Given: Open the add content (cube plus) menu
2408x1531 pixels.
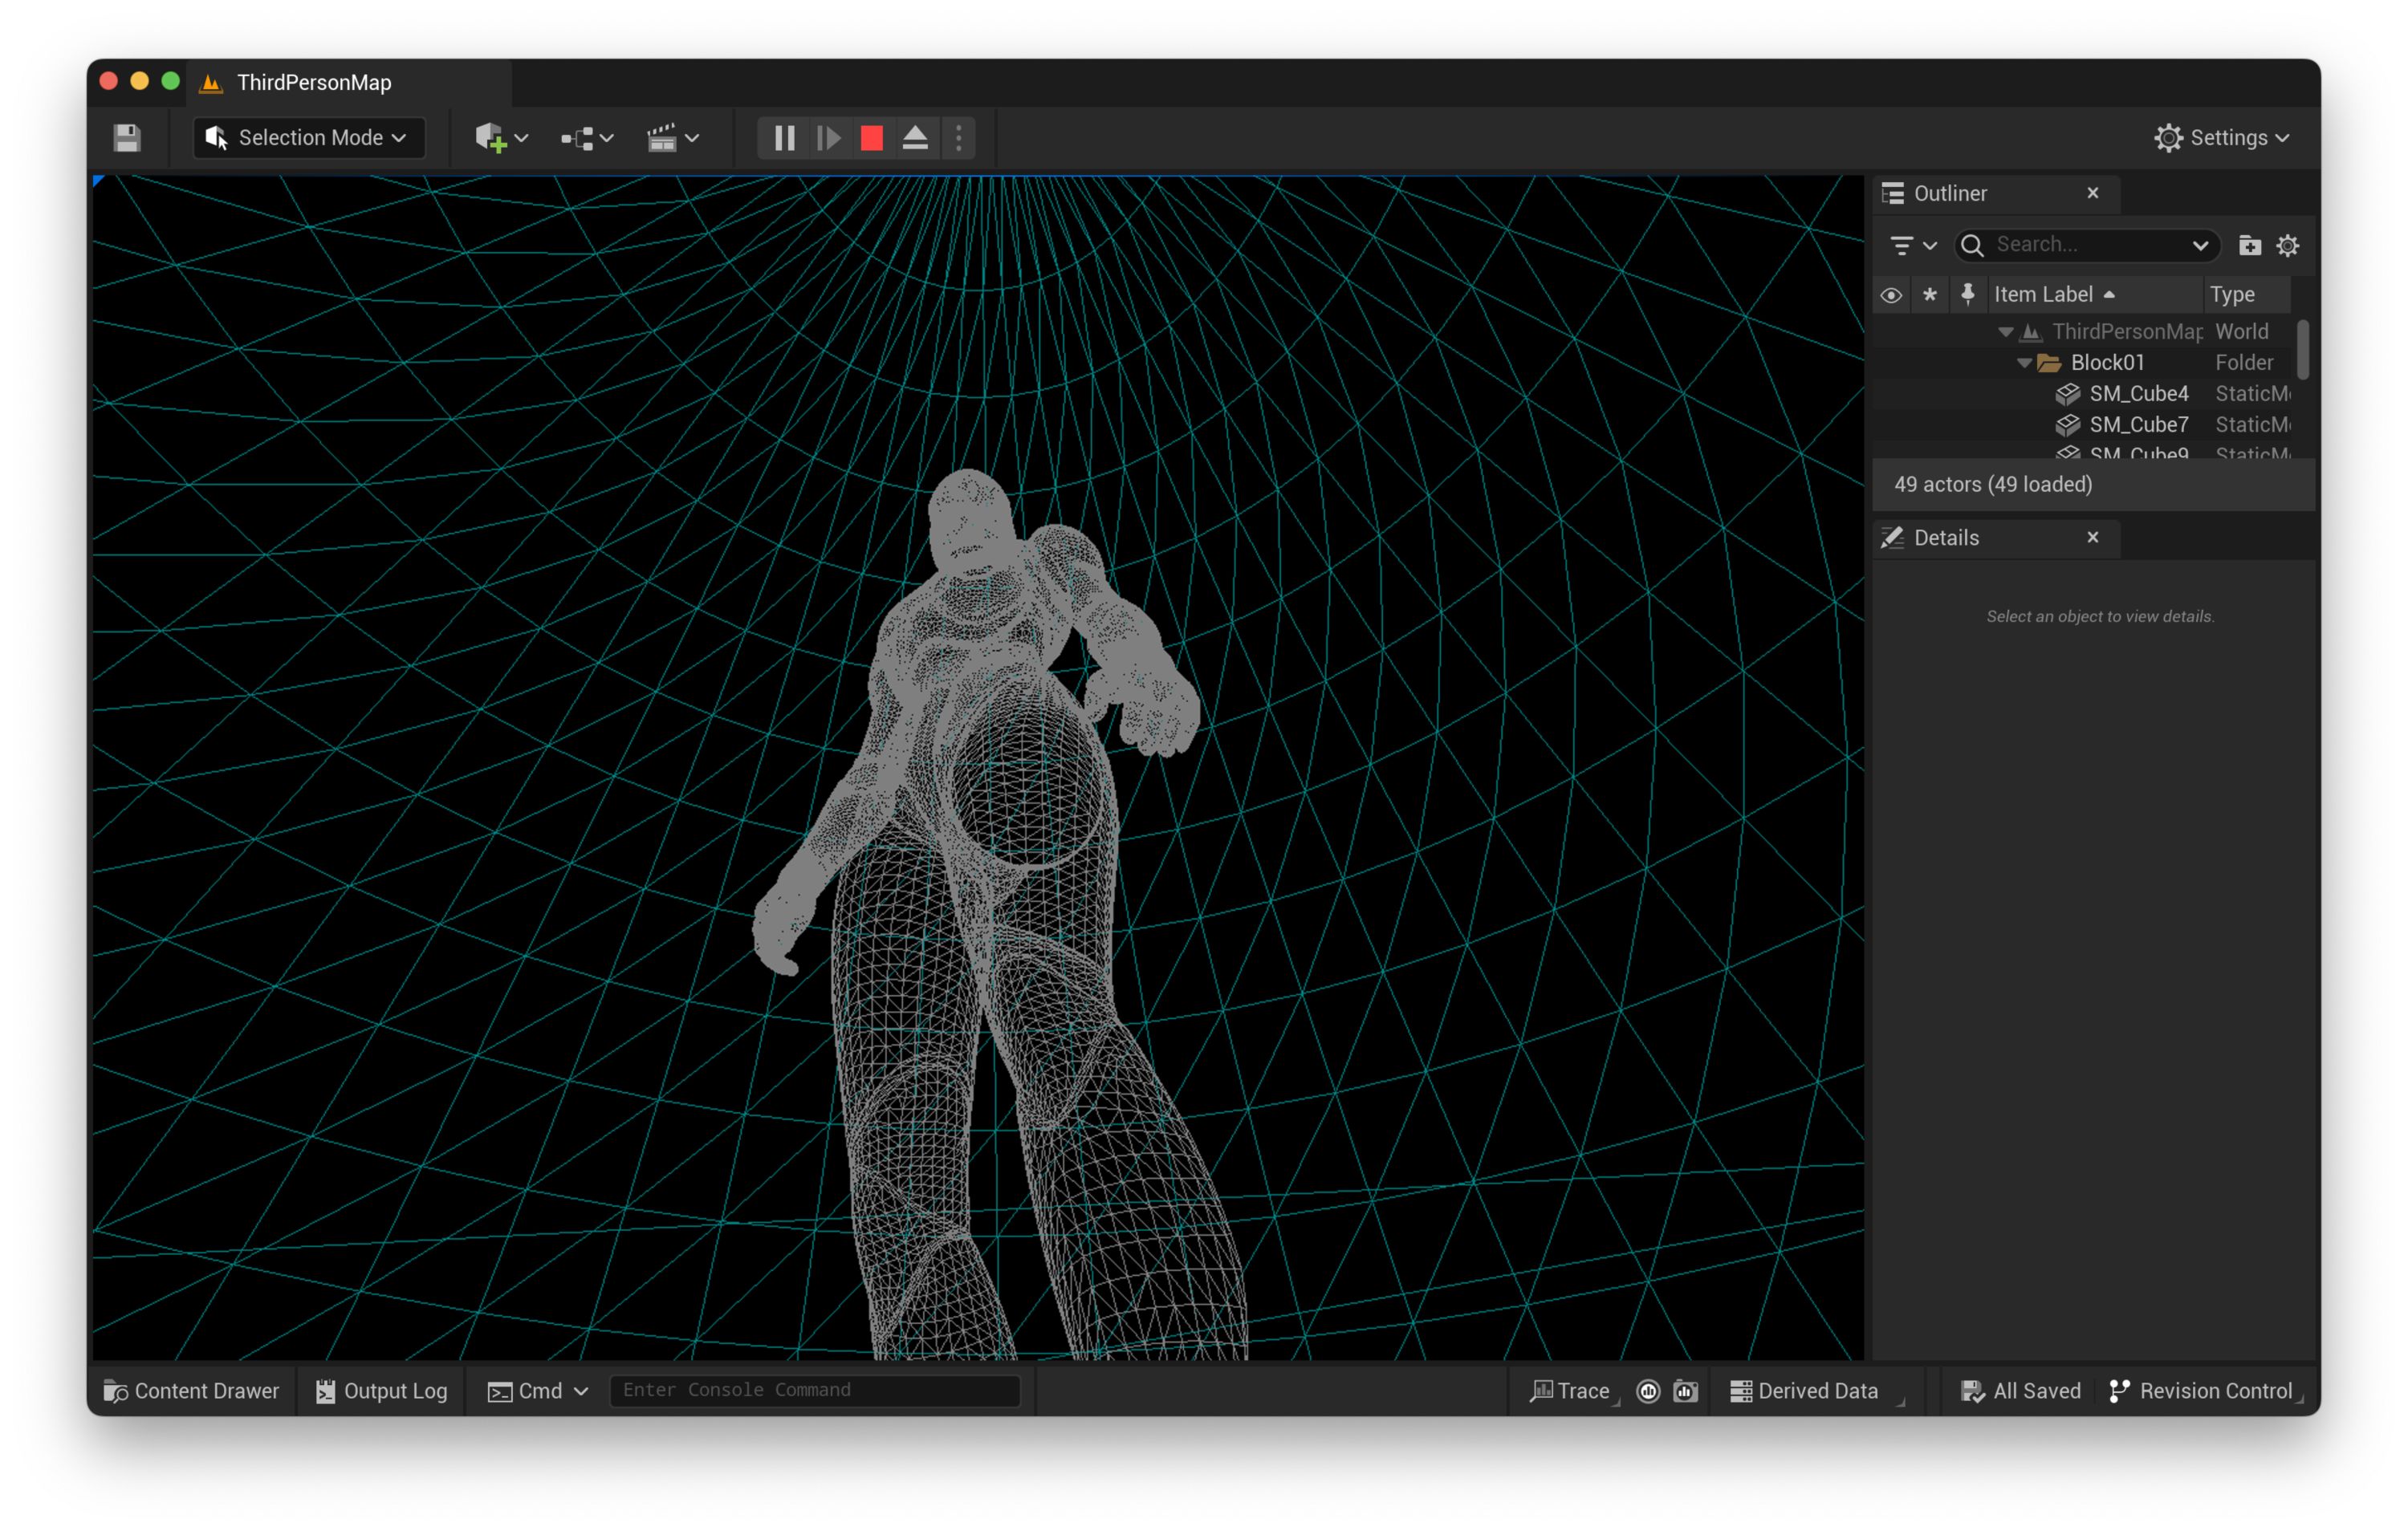Looking at the screenshot, I should pyautogui.click(x=501, y=138).
